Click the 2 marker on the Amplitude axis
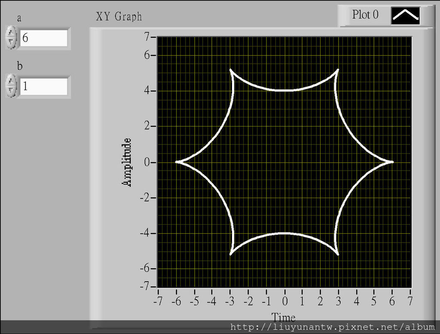 [x=147, y=126]
